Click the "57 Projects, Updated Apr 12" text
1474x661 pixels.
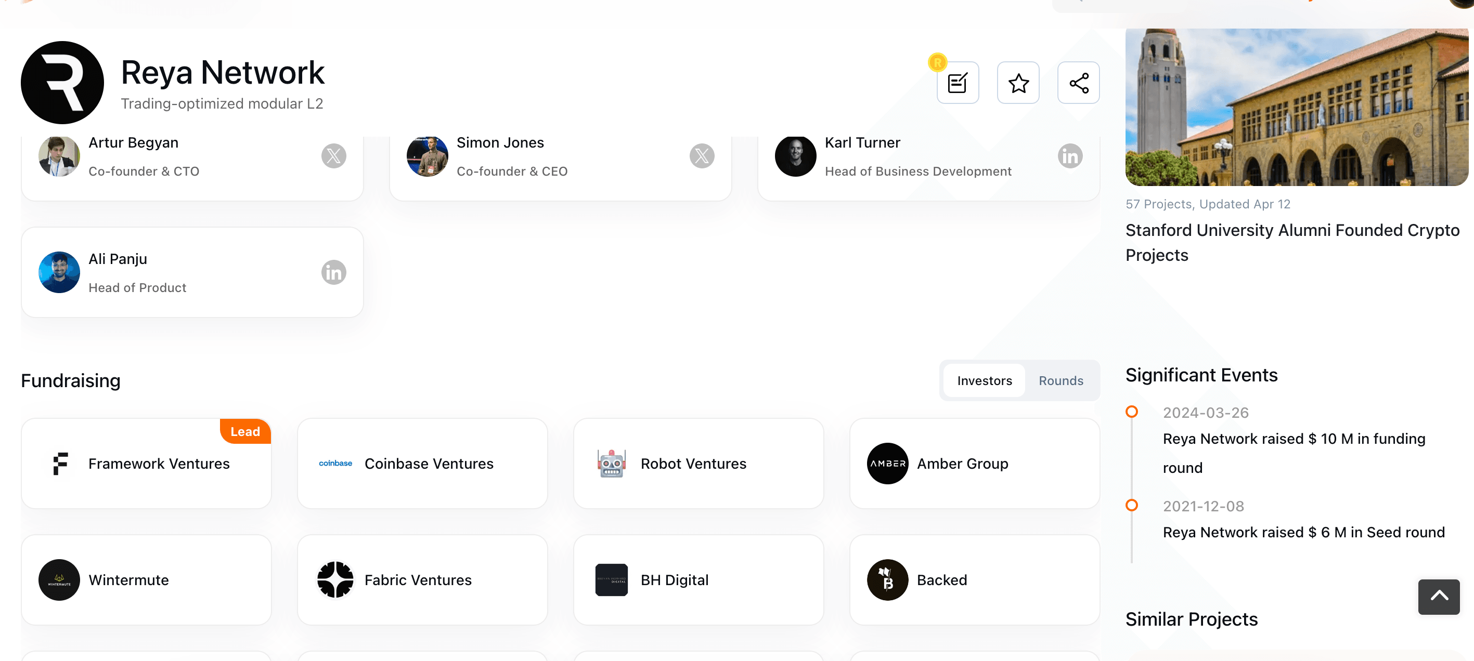pyautogui.click(x=1207, y=204)
